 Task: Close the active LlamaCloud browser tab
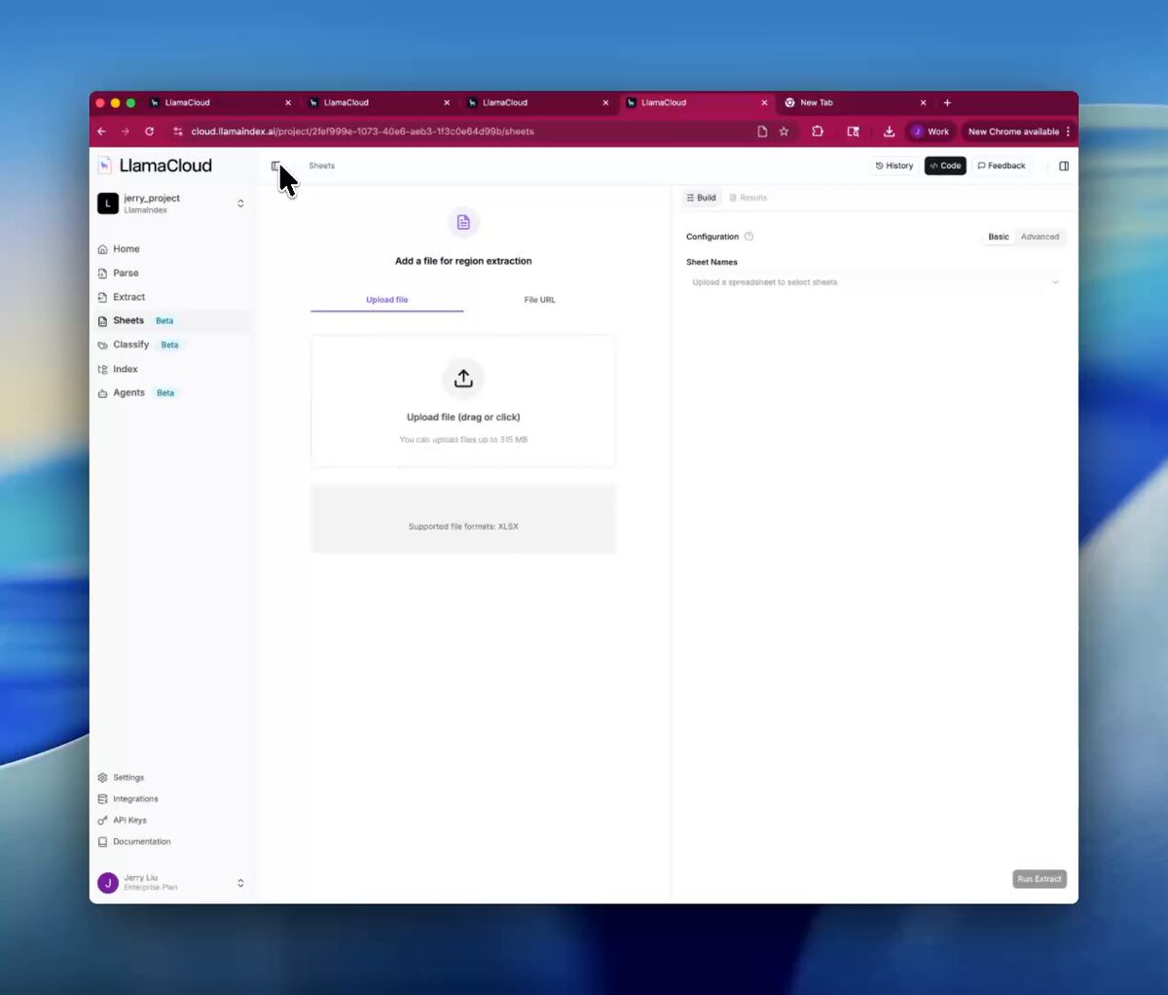[x=764, y=102]
